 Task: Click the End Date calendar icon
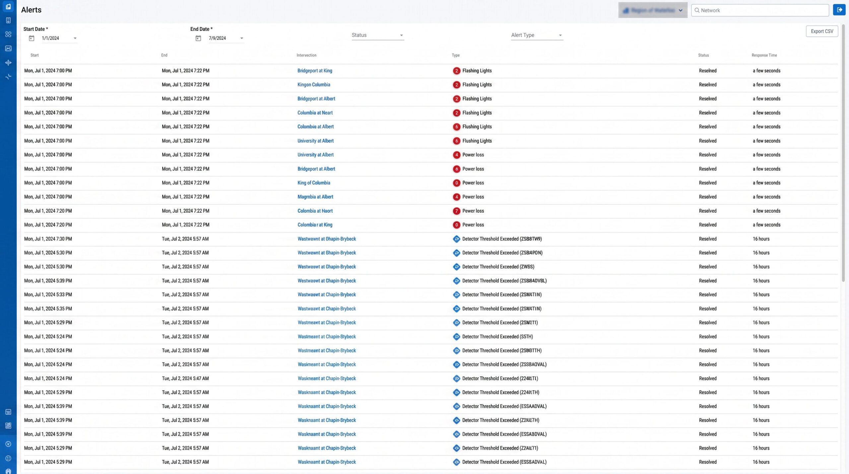(198, 38)
